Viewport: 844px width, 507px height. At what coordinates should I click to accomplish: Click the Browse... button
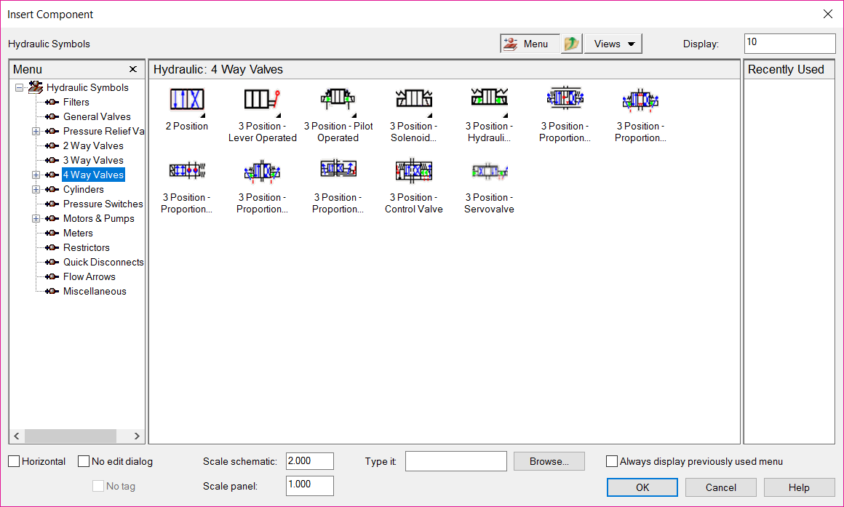point(549,461)
